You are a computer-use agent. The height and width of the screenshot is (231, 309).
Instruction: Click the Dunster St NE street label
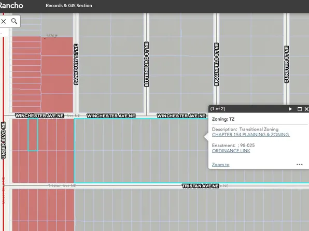(287, 64)
